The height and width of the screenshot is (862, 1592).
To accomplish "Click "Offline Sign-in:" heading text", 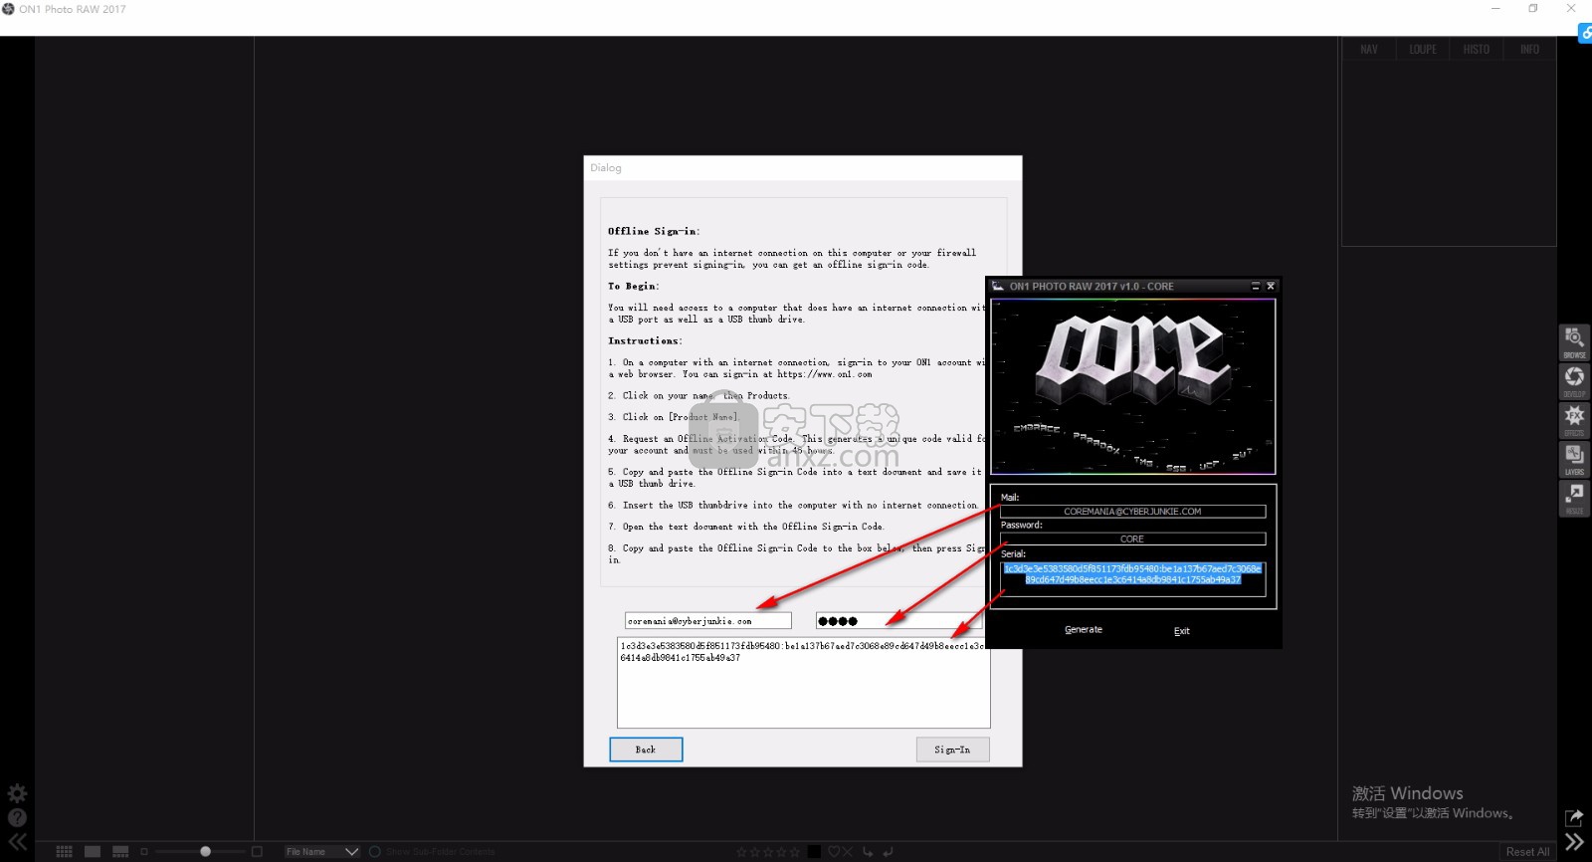I will coord(654,231).
